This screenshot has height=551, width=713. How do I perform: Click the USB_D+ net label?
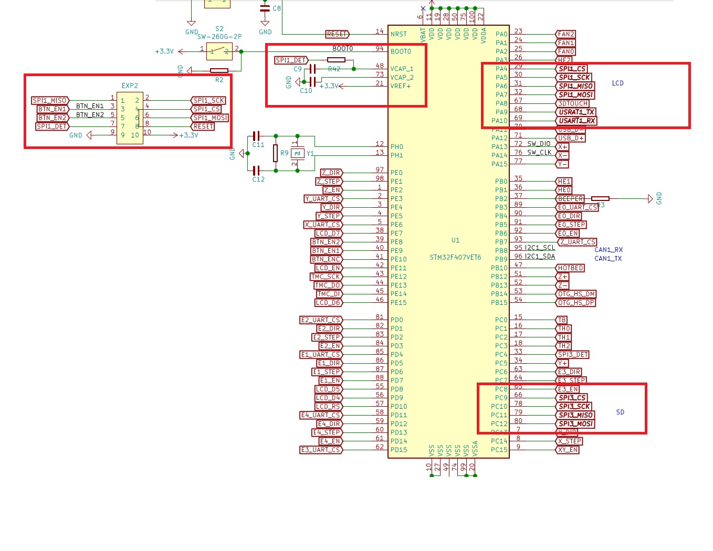pos(571,138)
